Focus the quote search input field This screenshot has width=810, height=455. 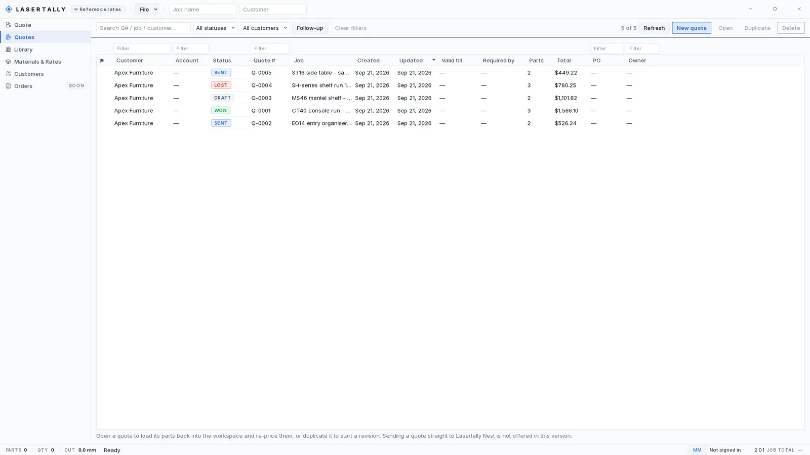(143, 28)
